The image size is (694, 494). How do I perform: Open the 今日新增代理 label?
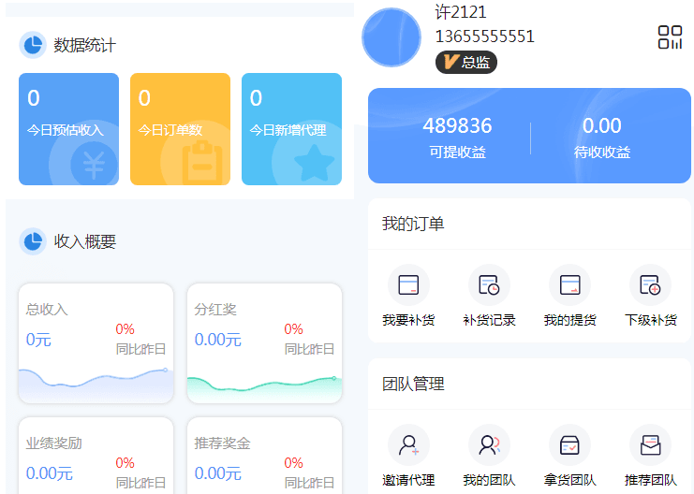coord(288,130)
